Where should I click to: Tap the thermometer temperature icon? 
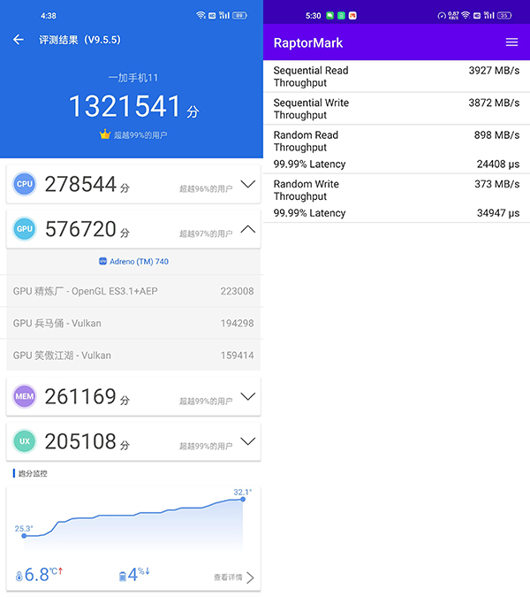click(19, 576)
